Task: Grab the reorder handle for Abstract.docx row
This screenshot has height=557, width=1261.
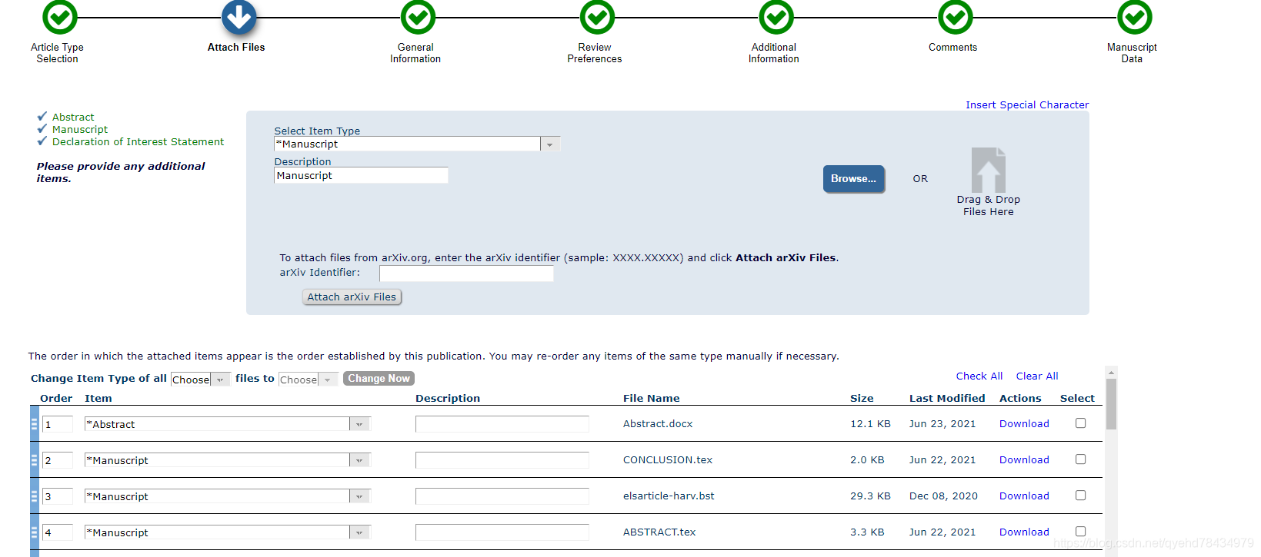Action: [x=34, y=424]
